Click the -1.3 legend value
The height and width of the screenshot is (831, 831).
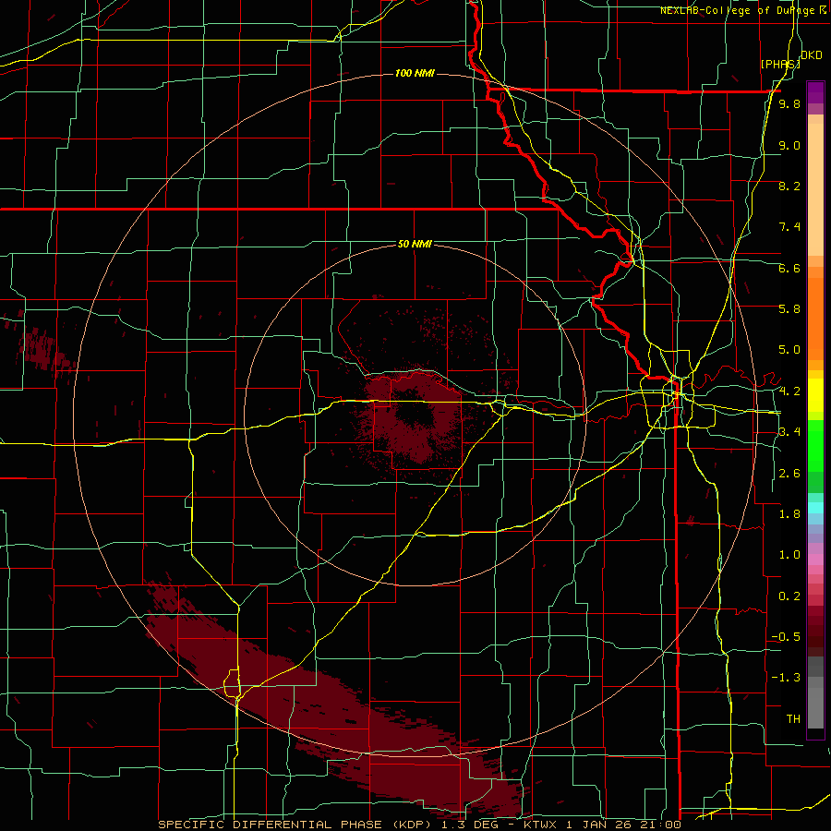click(x=786, y=678)
